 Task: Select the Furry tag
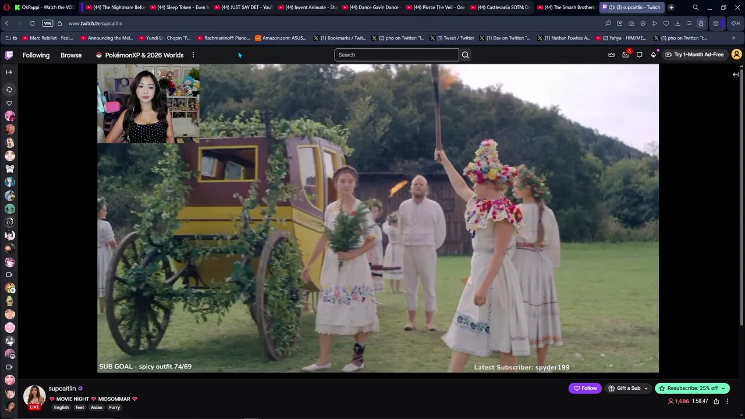[x=115, y=407]
